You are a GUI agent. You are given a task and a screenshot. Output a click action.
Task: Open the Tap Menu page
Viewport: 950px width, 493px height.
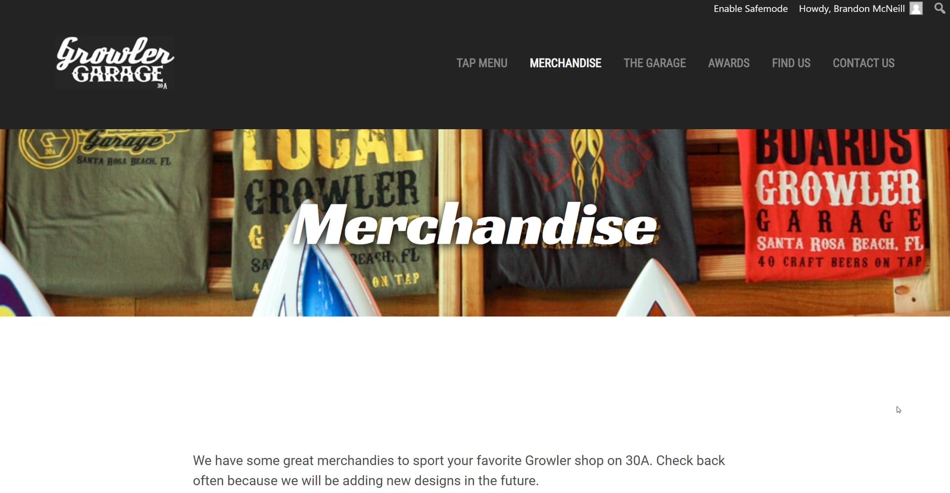click(x=481, y=63)
